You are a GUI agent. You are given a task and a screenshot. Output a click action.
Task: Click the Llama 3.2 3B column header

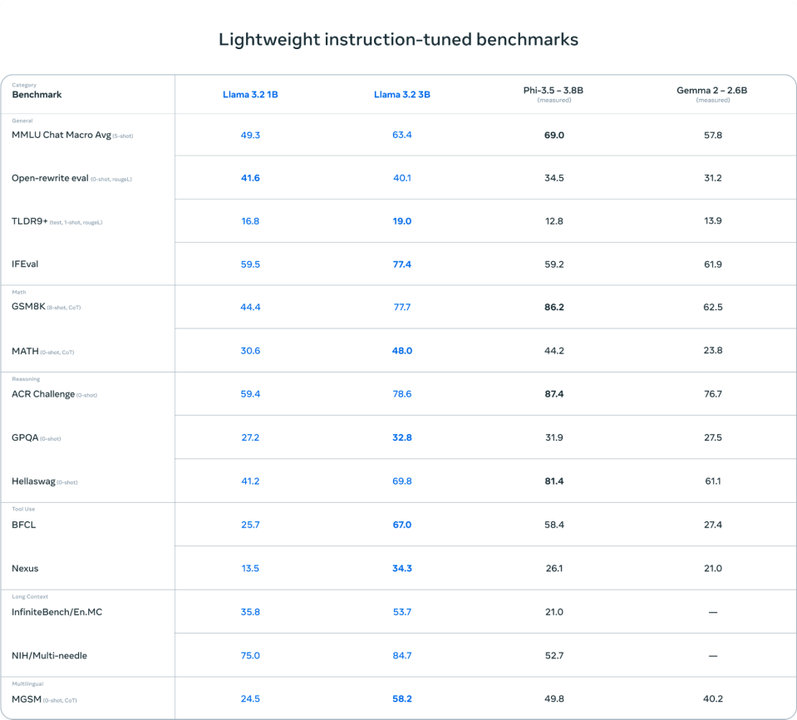[x=401, y=95]
